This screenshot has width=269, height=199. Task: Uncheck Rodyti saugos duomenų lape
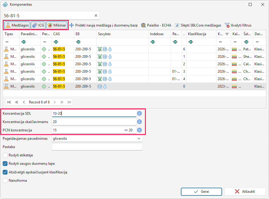coord(5,164)
